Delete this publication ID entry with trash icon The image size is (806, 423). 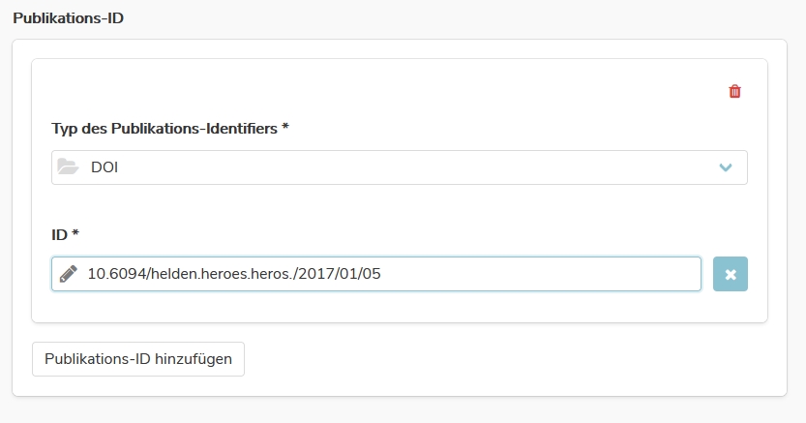tap(734, 92)
